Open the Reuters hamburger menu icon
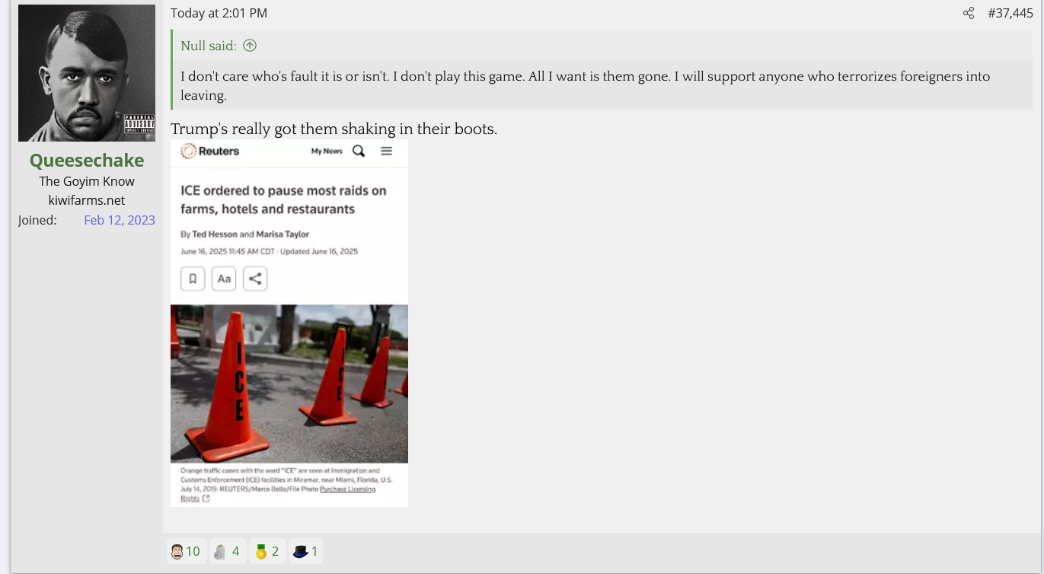The width and height of the screenshot is (1044, 574). point(386,151)
